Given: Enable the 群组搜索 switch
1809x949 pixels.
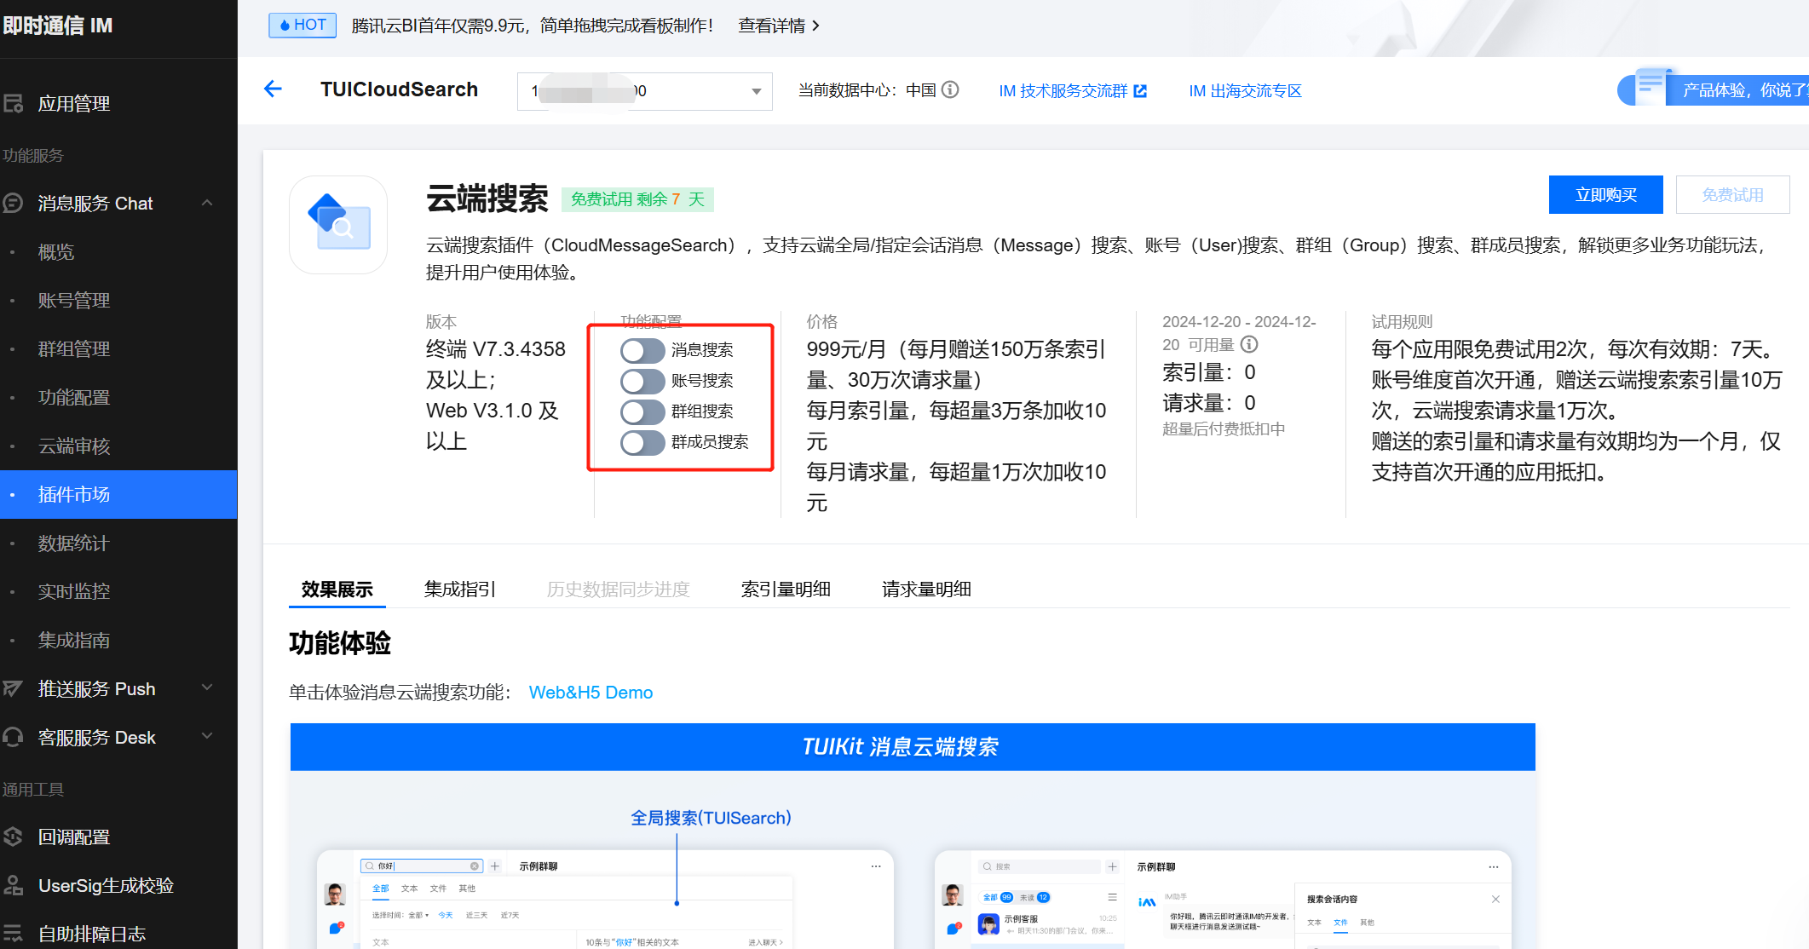Looking at the screenshot, I should (x=642, y=411).
